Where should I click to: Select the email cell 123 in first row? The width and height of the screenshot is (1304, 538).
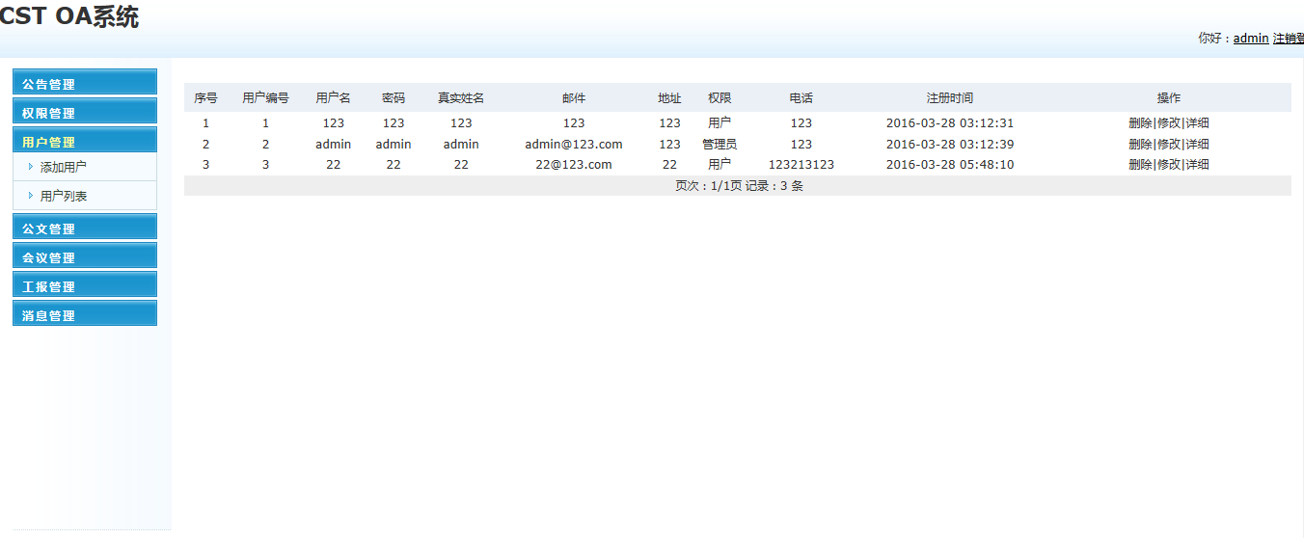click(x=574, y=123)
